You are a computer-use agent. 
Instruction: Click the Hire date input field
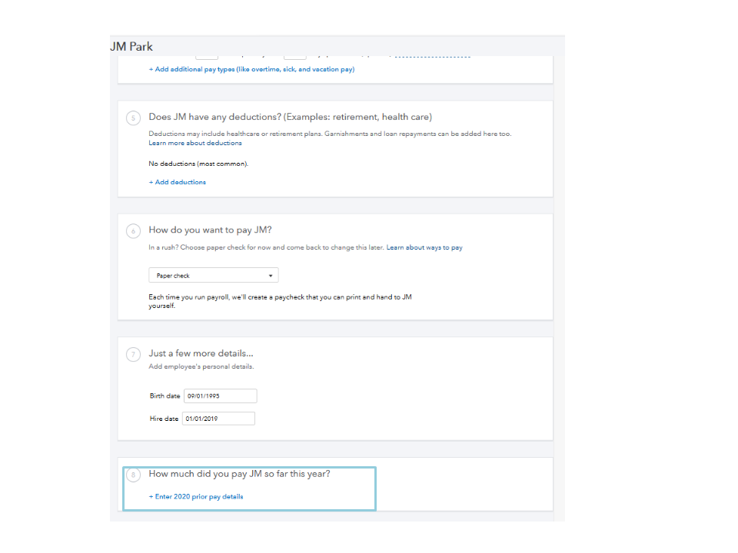tap(219, 419)
